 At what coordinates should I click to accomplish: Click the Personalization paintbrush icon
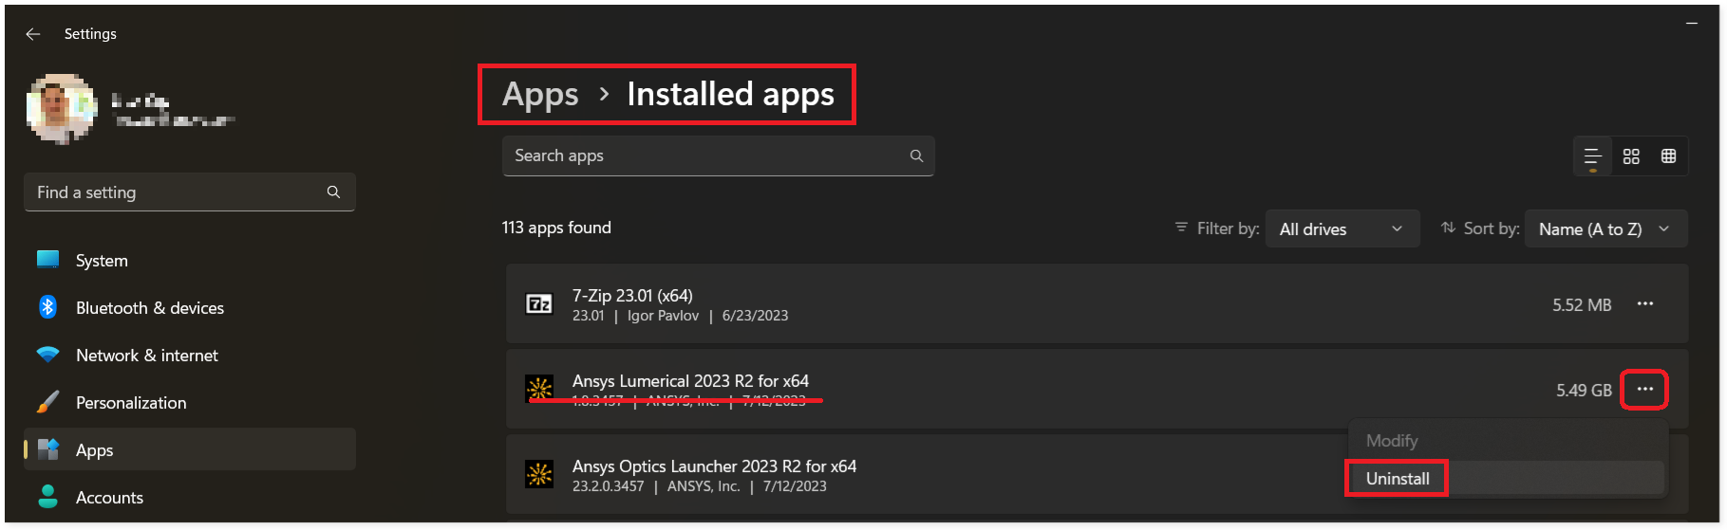click(47, 402)
